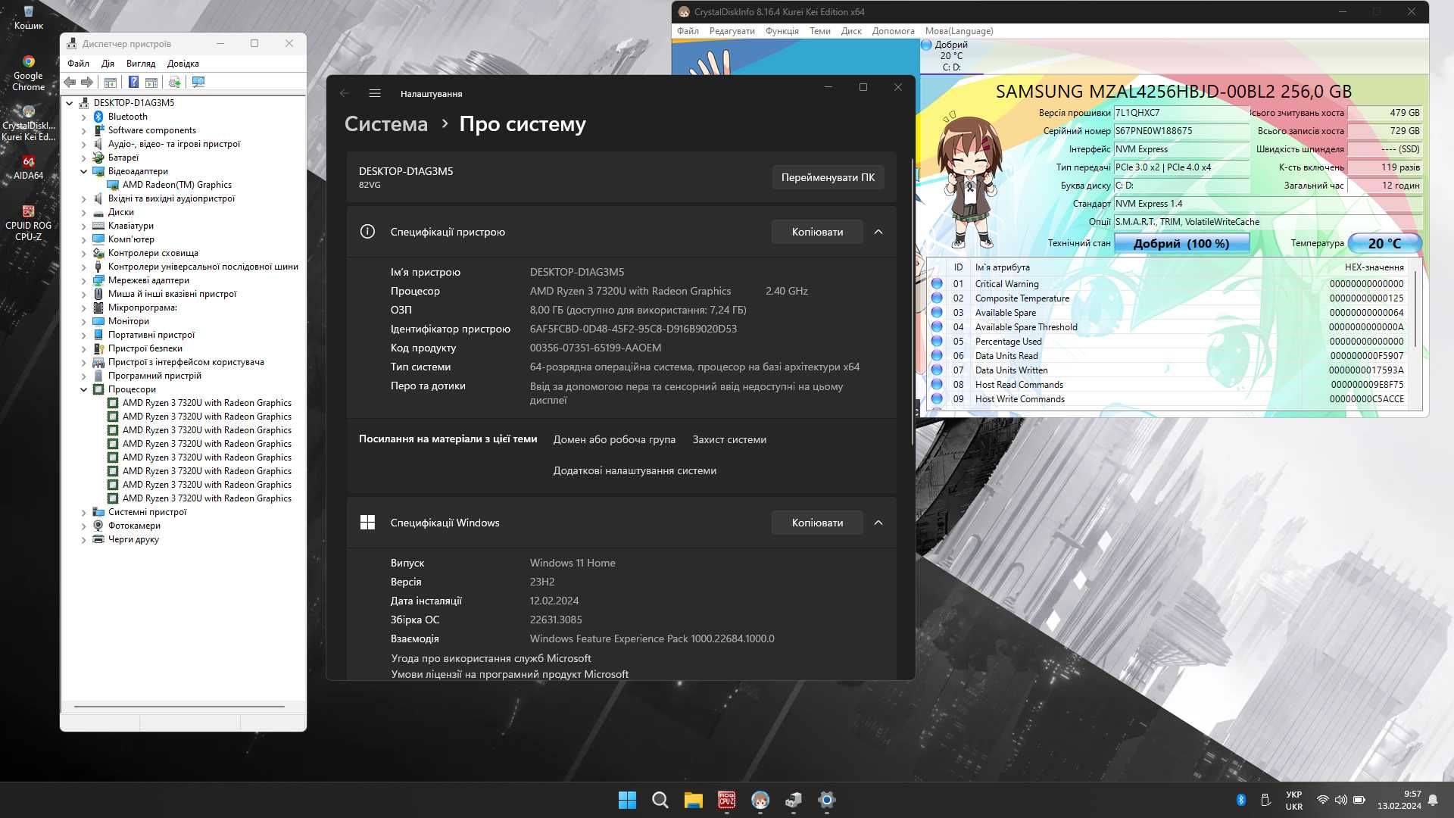Open Домен або робоча група link
Image resolution: width=1454 pixels, height=818 pixels.
click(614, 439)
